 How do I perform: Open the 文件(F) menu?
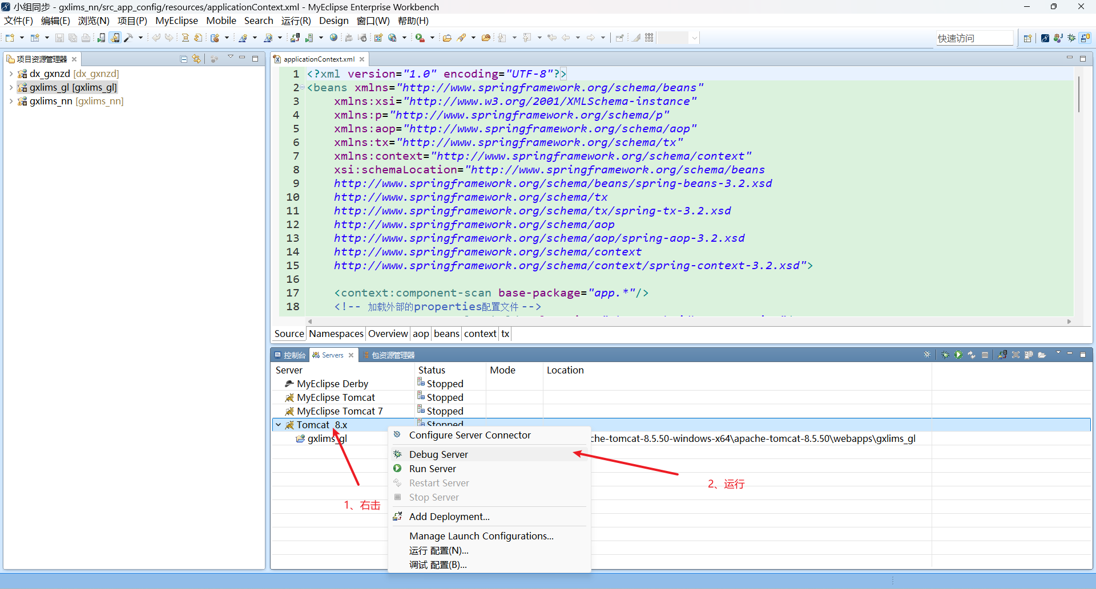coord(19,21)
